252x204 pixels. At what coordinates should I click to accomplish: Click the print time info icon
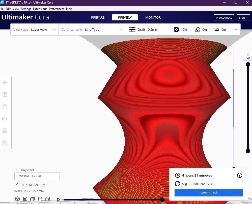239,175
